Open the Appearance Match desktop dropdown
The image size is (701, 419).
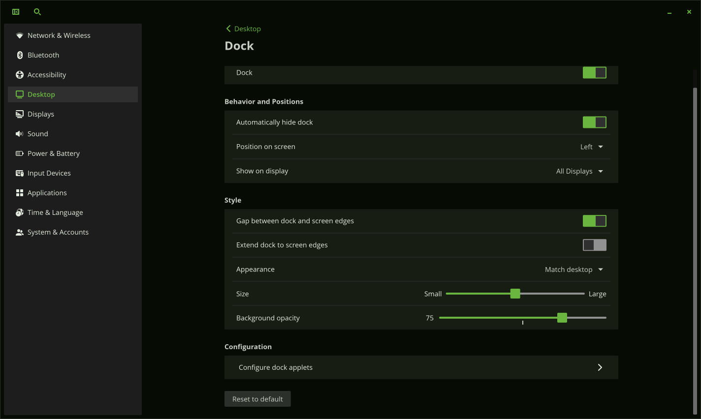(x=574, y=269)
